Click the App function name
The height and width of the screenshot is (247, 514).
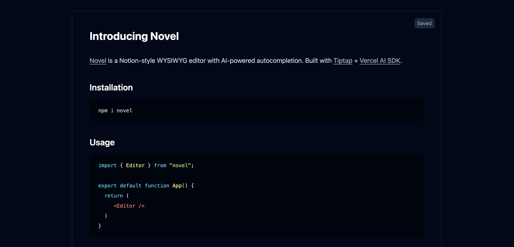(x=177, y=186)
